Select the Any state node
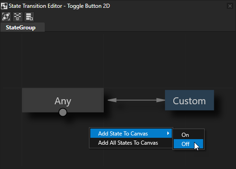This screenshot has width=236, height=169. [x=63, y=100]
